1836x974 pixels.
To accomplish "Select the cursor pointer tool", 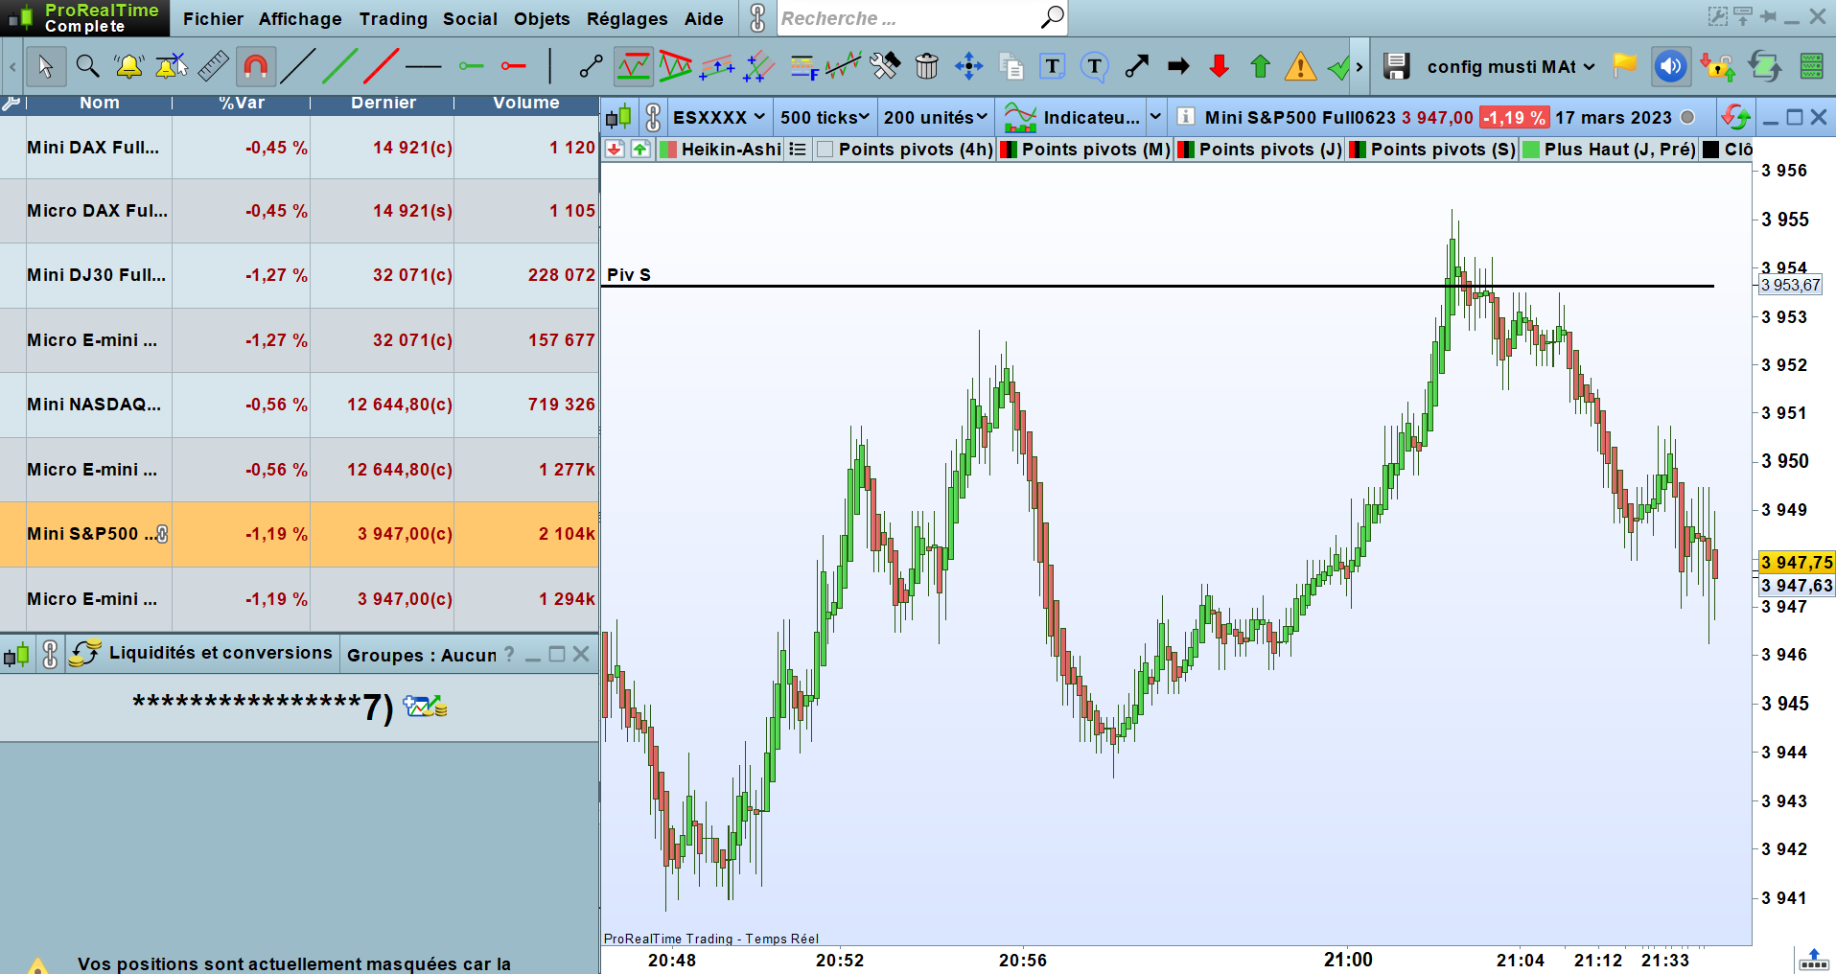I will (x=45, y=66).
